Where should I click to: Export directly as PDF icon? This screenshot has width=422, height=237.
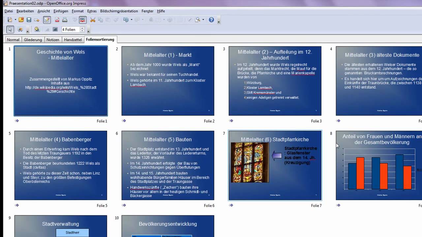tap(57, 20)
